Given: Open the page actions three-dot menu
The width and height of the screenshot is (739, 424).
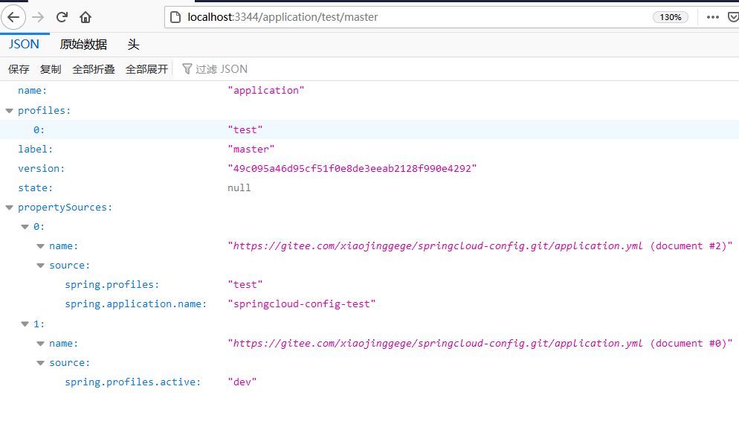Looking at the screenshot, I should (713, 16).
